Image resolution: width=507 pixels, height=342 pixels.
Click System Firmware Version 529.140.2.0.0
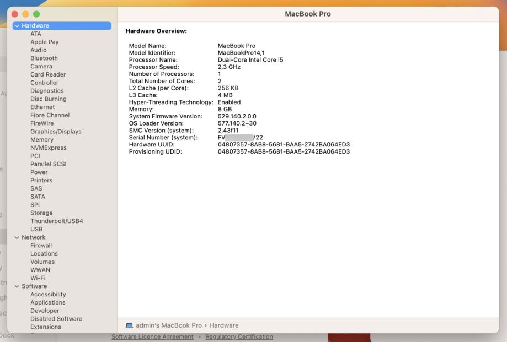click(x=237, y=116)
